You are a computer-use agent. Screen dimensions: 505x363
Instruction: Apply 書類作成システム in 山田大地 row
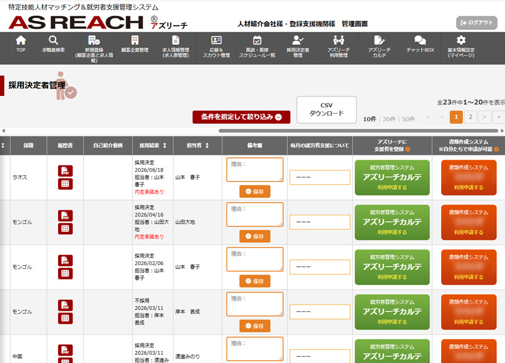[468, 222]
